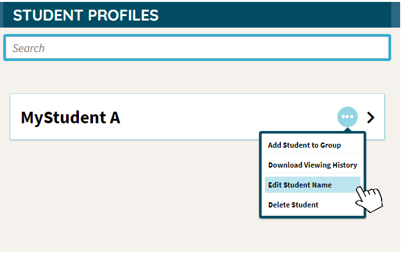Screen dimensions: 404x253
Task: Open the three-dots options button for MyStudent A
Action: (x=348, y=117)
